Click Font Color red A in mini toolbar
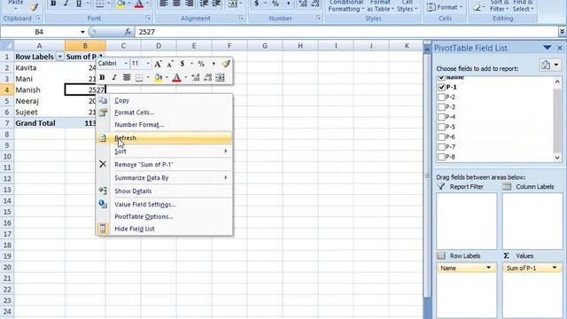The image size is (567, 319). pyautogui.click(x=176, y=77)
